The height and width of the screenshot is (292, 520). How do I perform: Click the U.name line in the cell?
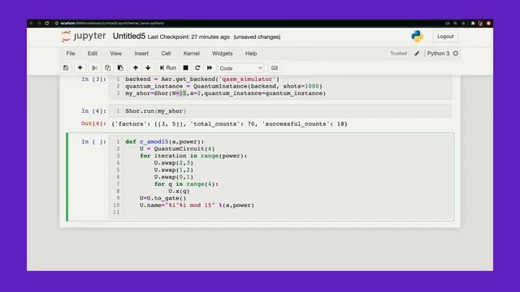click(197, 205)
